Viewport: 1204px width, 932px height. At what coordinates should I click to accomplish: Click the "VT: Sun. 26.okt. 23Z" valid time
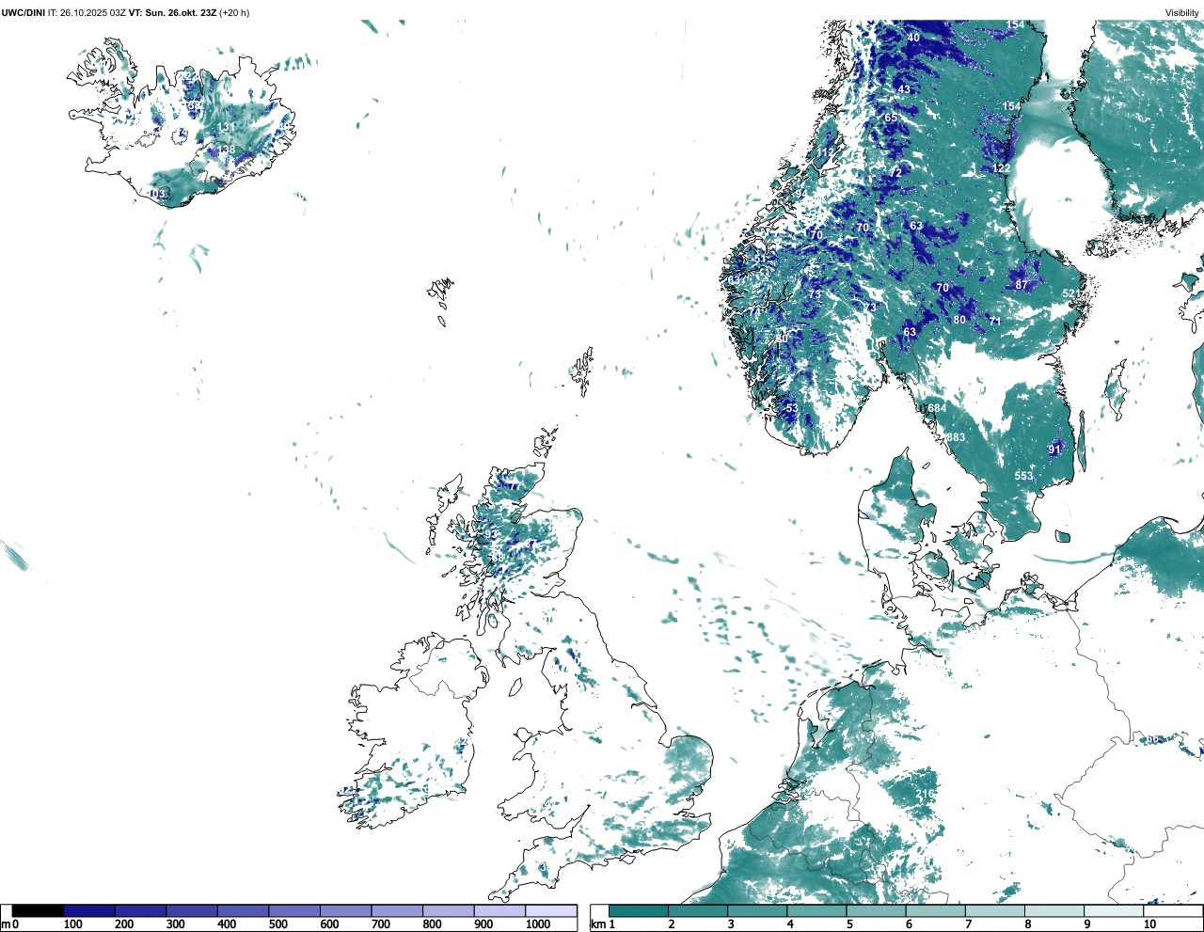pos(172,12)
